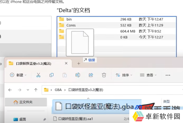The height and width of the screenshot is (123, 183).
Task: Click GBA in the address path
Action: pos(58,90)
